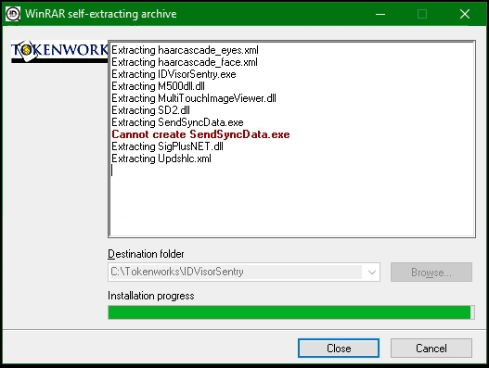Open the Destination folder dropdown arrow
Image resolution: width=489 pixels, height=368 pixels.
coord(372,273)
